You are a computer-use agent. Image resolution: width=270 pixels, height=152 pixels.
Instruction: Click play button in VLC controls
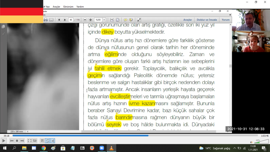pos(4,141)
